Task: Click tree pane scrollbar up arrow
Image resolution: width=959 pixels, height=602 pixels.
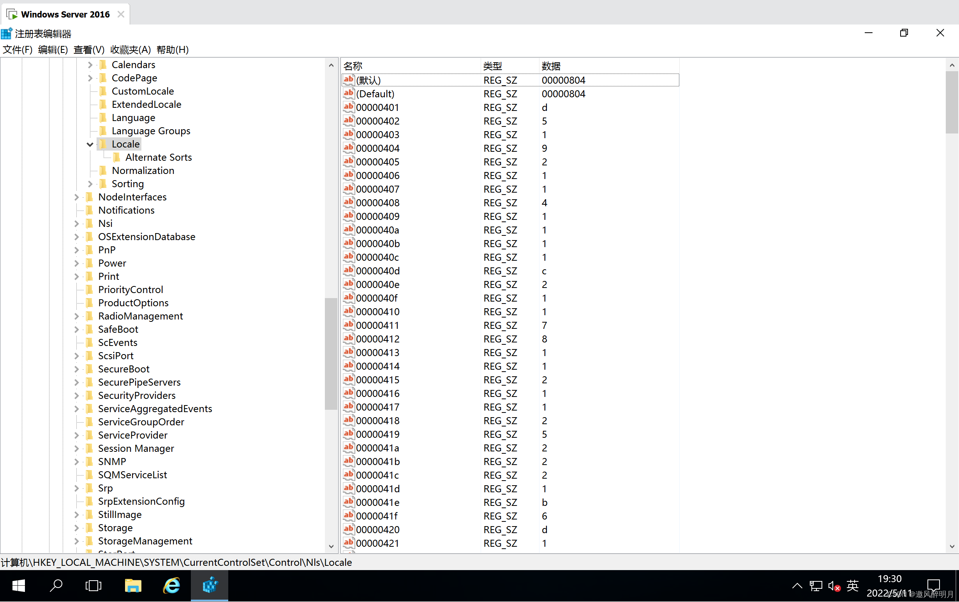Action: tap(331, 65)
